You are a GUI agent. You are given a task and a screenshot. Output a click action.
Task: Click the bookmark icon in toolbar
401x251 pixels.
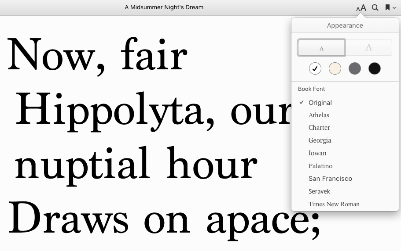point(387,7)
